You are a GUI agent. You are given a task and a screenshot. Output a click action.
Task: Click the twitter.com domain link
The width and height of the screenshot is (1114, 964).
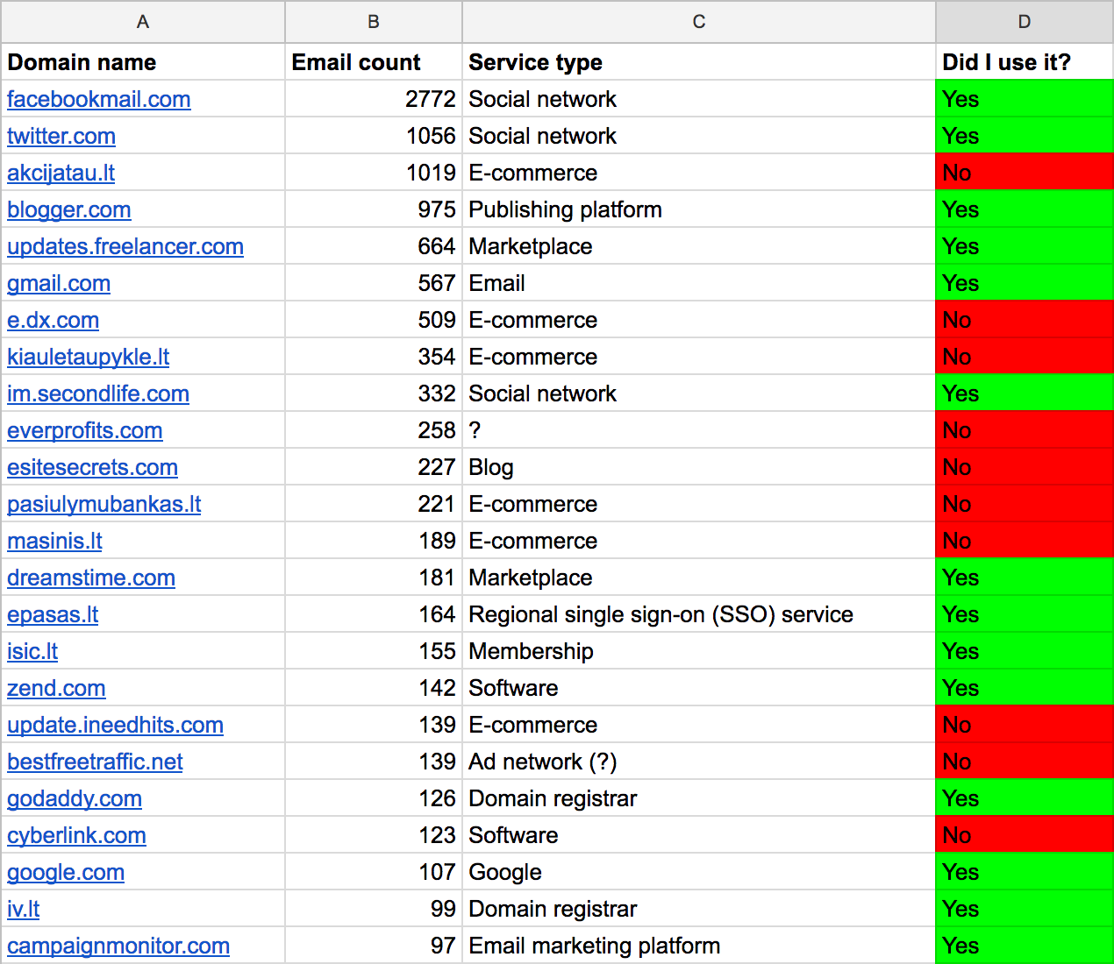(x=61, y=136)
